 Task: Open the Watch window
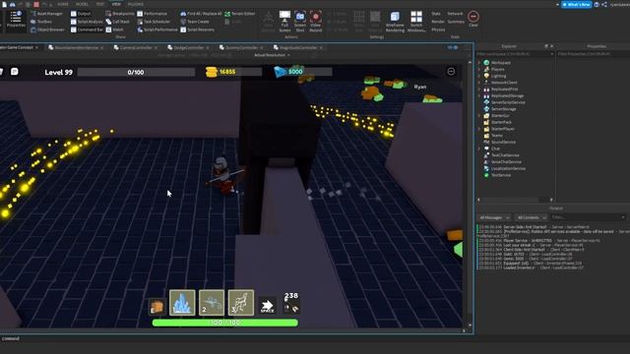point(115,29)
